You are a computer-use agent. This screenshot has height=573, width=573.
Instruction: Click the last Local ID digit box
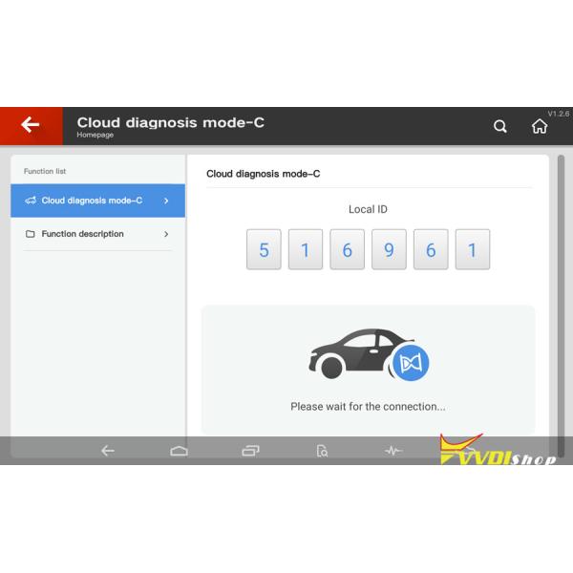point(472,250)
